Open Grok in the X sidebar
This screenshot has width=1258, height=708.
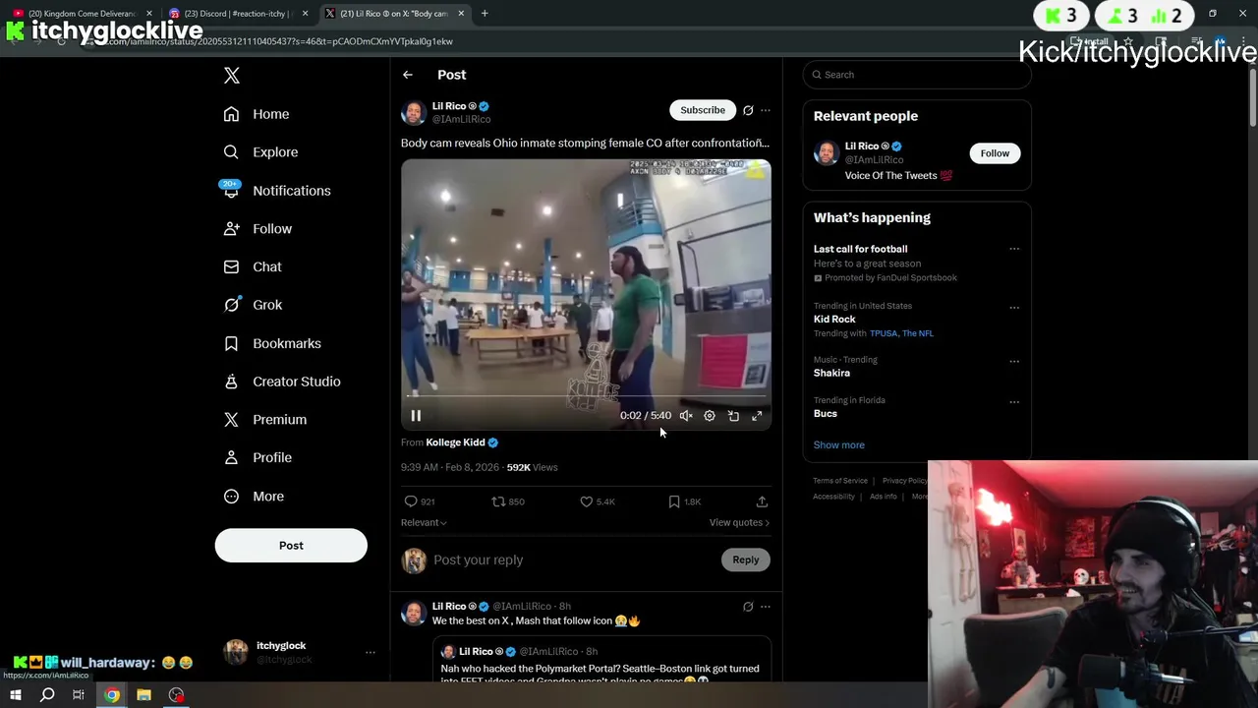tap(253, 305)
